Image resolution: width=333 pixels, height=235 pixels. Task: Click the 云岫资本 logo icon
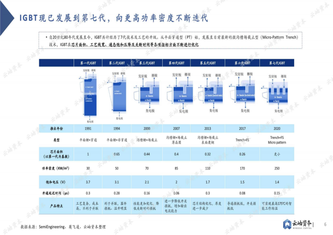coord(286,224)
